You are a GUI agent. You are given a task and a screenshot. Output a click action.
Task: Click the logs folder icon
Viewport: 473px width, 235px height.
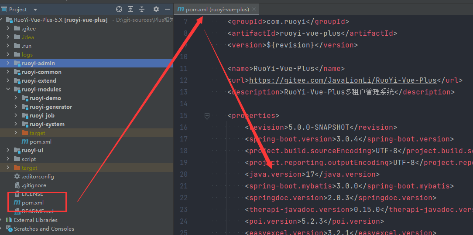pyautogui.click(x=17, y=55)
